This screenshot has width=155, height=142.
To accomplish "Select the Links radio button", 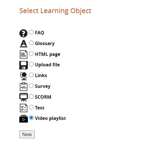I will point(31,75).
